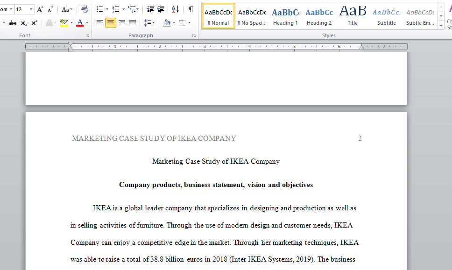Apply the Heading 2 style

(319, 16)
